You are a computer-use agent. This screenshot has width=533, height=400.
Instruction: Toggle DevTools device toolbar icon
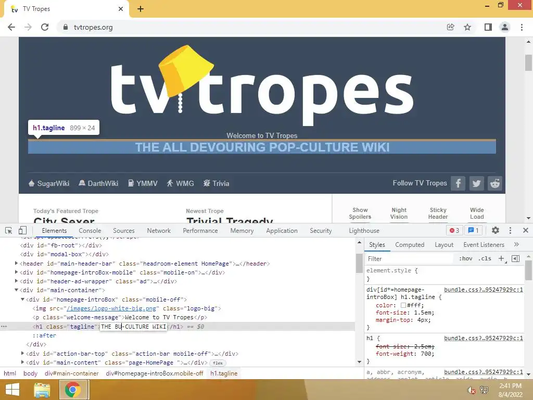(x=22, y=231)
